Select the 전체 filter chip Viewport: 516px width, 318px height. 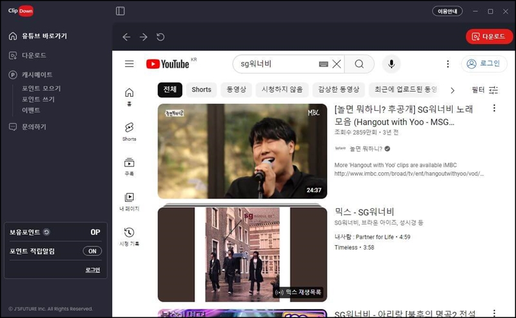click(x=170, y=90)
